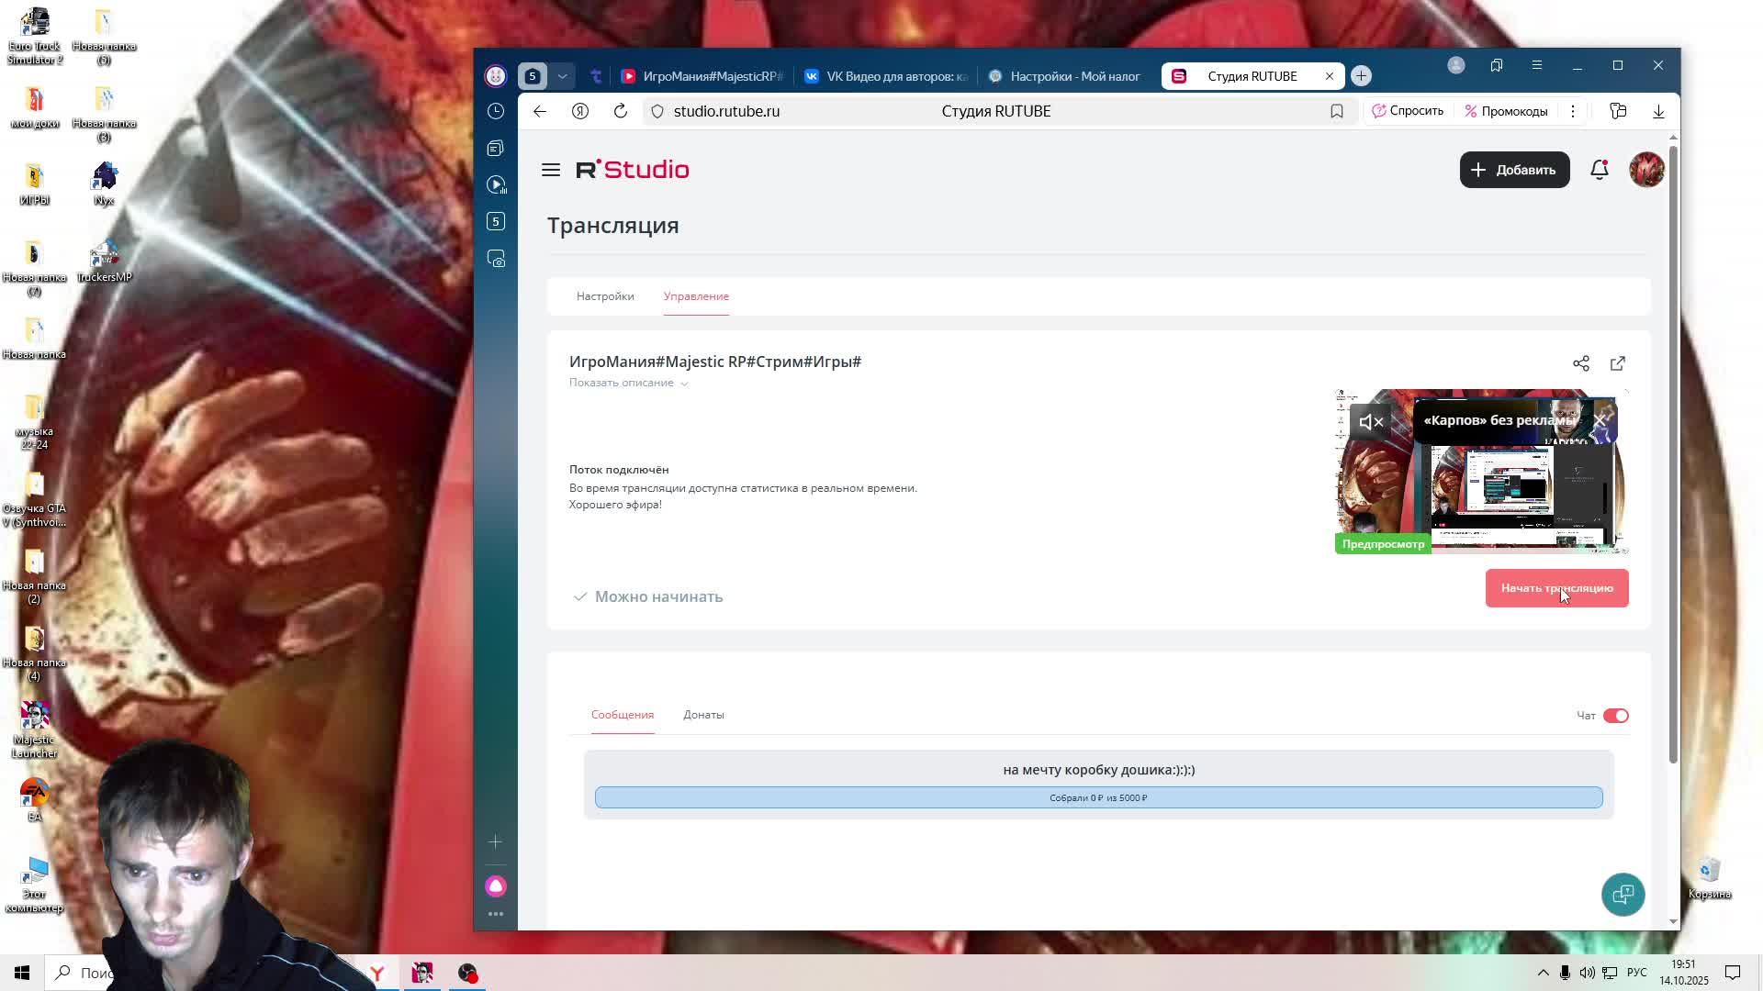The image size is (1763, 991).
Task: Open the support chat bubble
Action: tap(1623, 894)
